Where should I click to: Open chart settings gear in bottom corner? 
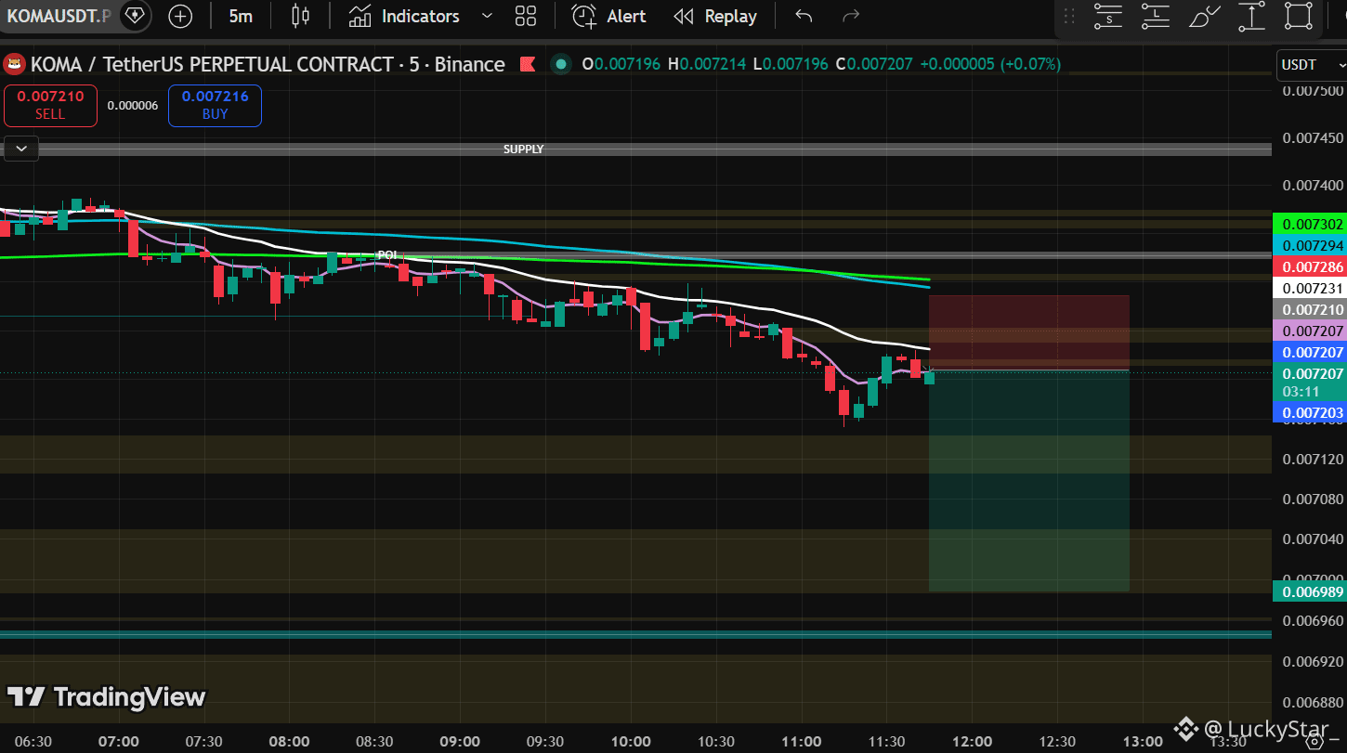1314,742
